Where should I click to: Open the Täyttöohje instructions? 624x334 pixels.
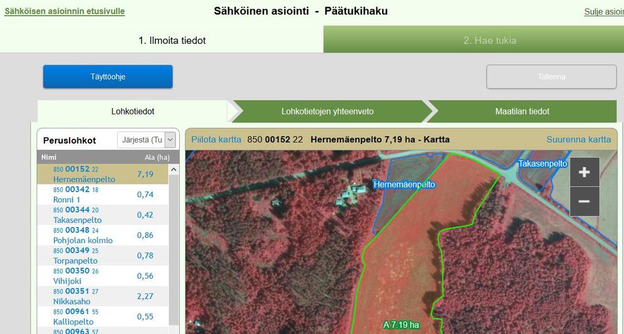[x=108, y=77]
